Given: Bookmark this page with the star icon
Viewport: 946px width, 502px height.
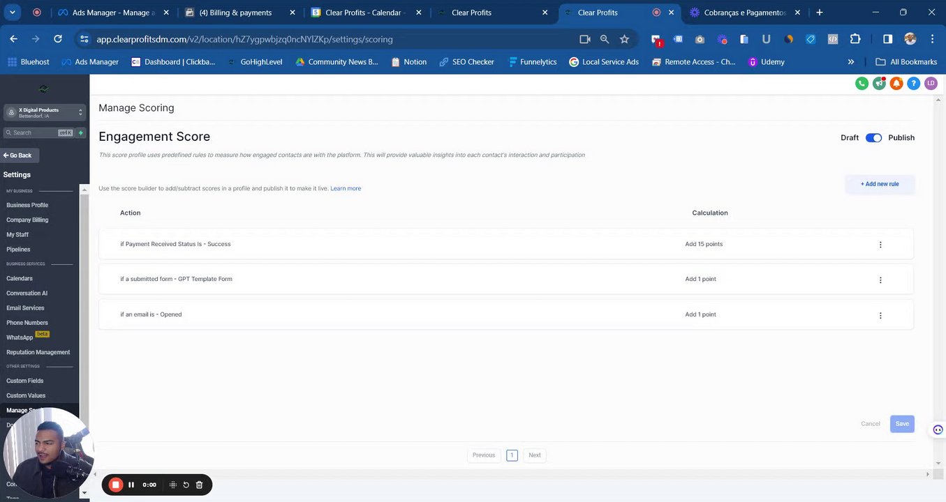Looking at the screenshot, I should click(624, 39).
